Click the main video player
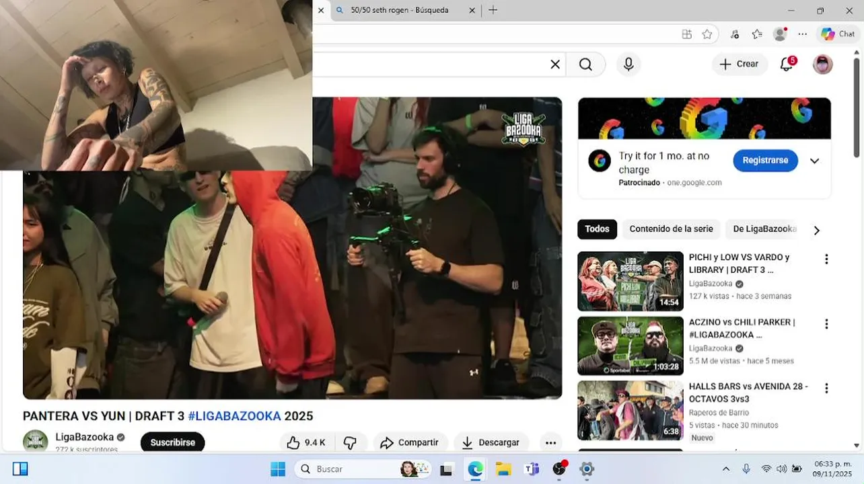 [293, 248]
